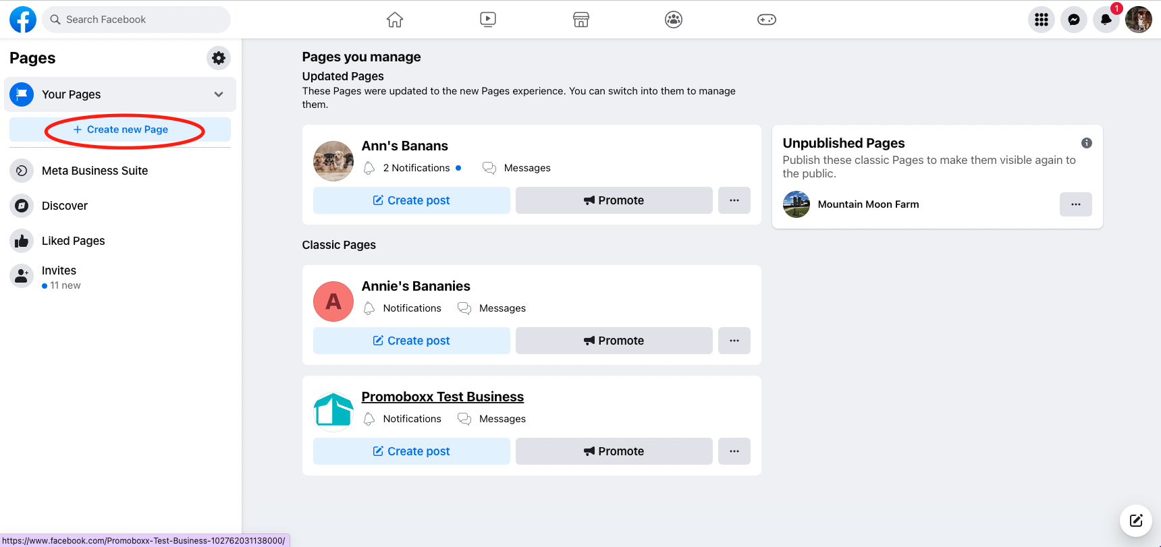Open Mountain Moon Farm page
The image size is (1161, 547).
[868, 204]
